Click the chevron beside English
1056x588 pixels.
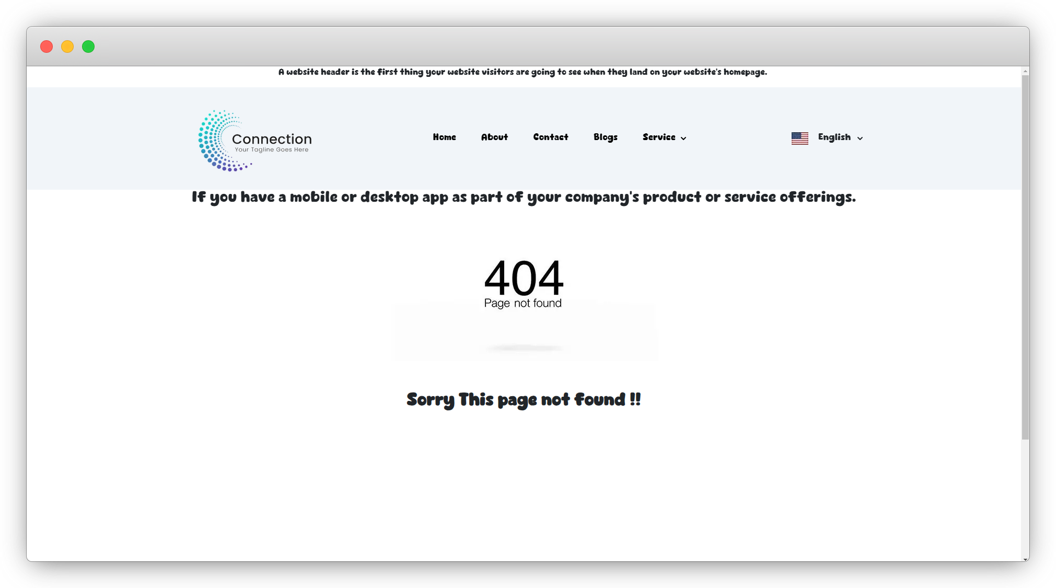(860, 139)
